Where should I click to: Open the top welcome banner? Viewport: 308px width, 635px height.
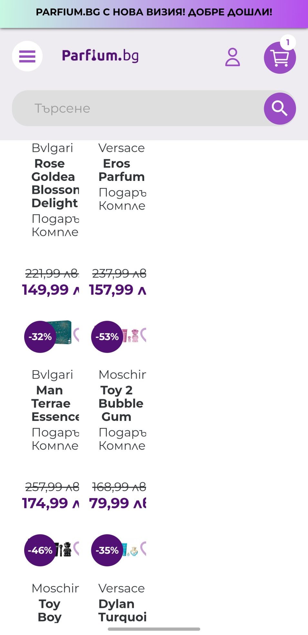click(x=154, y=12)
